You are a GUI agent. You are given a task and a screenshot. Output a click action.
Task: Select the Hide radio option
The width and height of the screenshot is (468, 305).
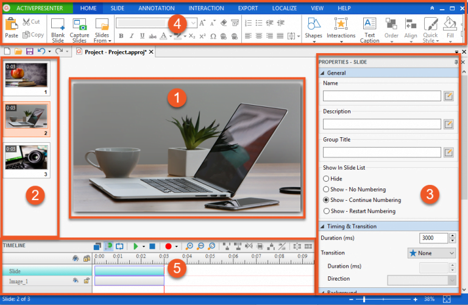pos(326,179)
